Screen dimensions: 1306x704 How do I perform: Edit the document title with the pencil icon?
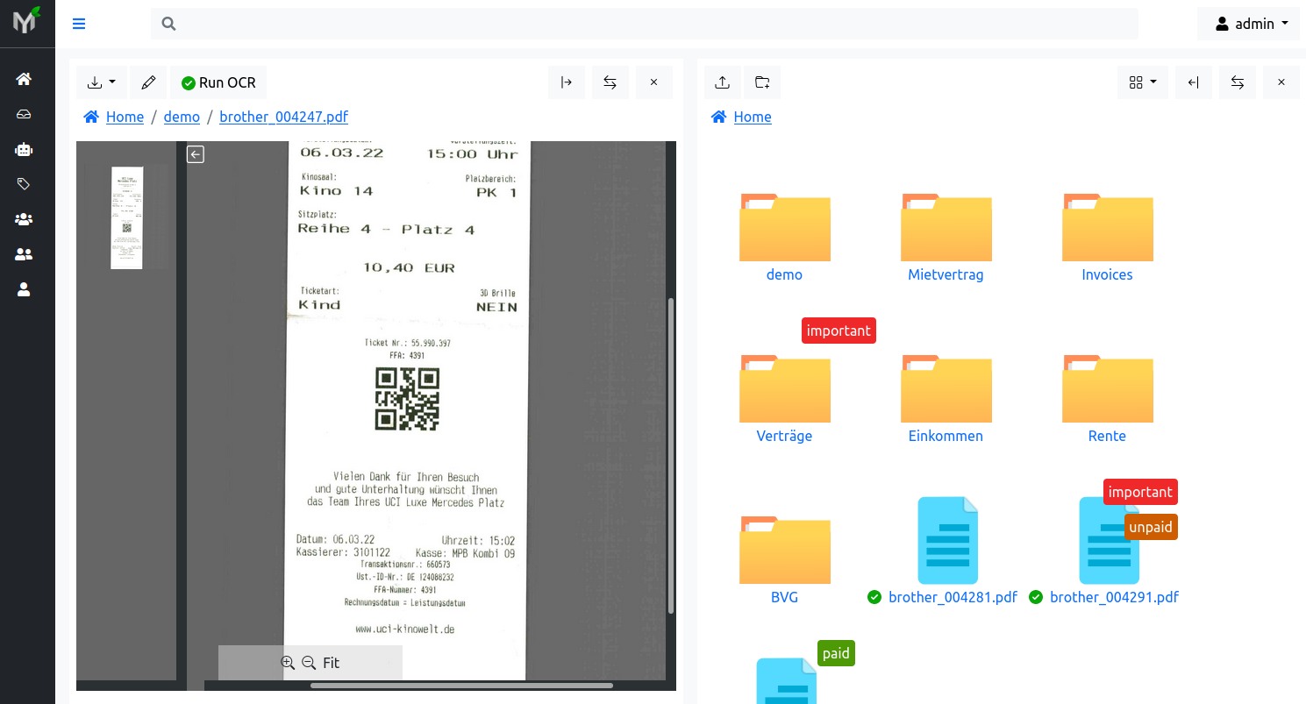click(x=148, y=82)
